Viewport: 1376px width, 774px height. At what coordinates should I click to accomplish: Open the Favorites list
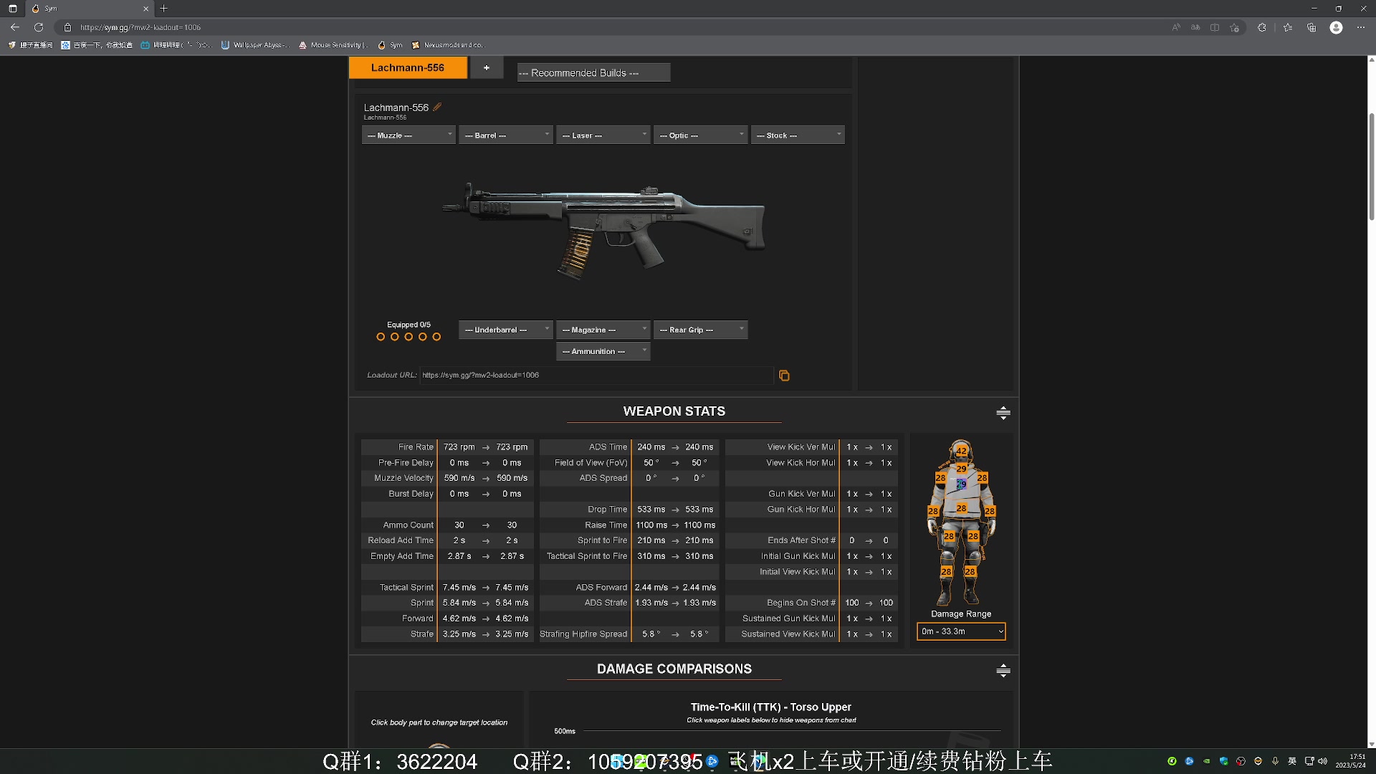click(x=1288, y=27)
